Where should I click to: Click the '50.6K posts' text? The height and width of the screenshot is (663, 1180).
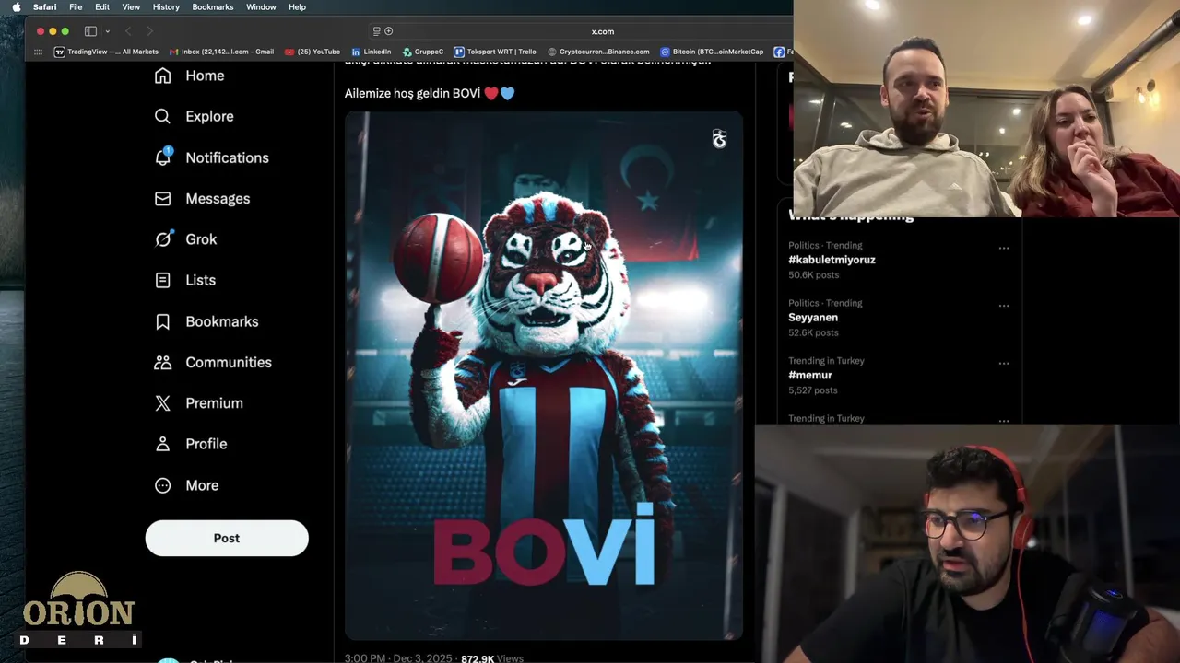click(x=813, y=274)
